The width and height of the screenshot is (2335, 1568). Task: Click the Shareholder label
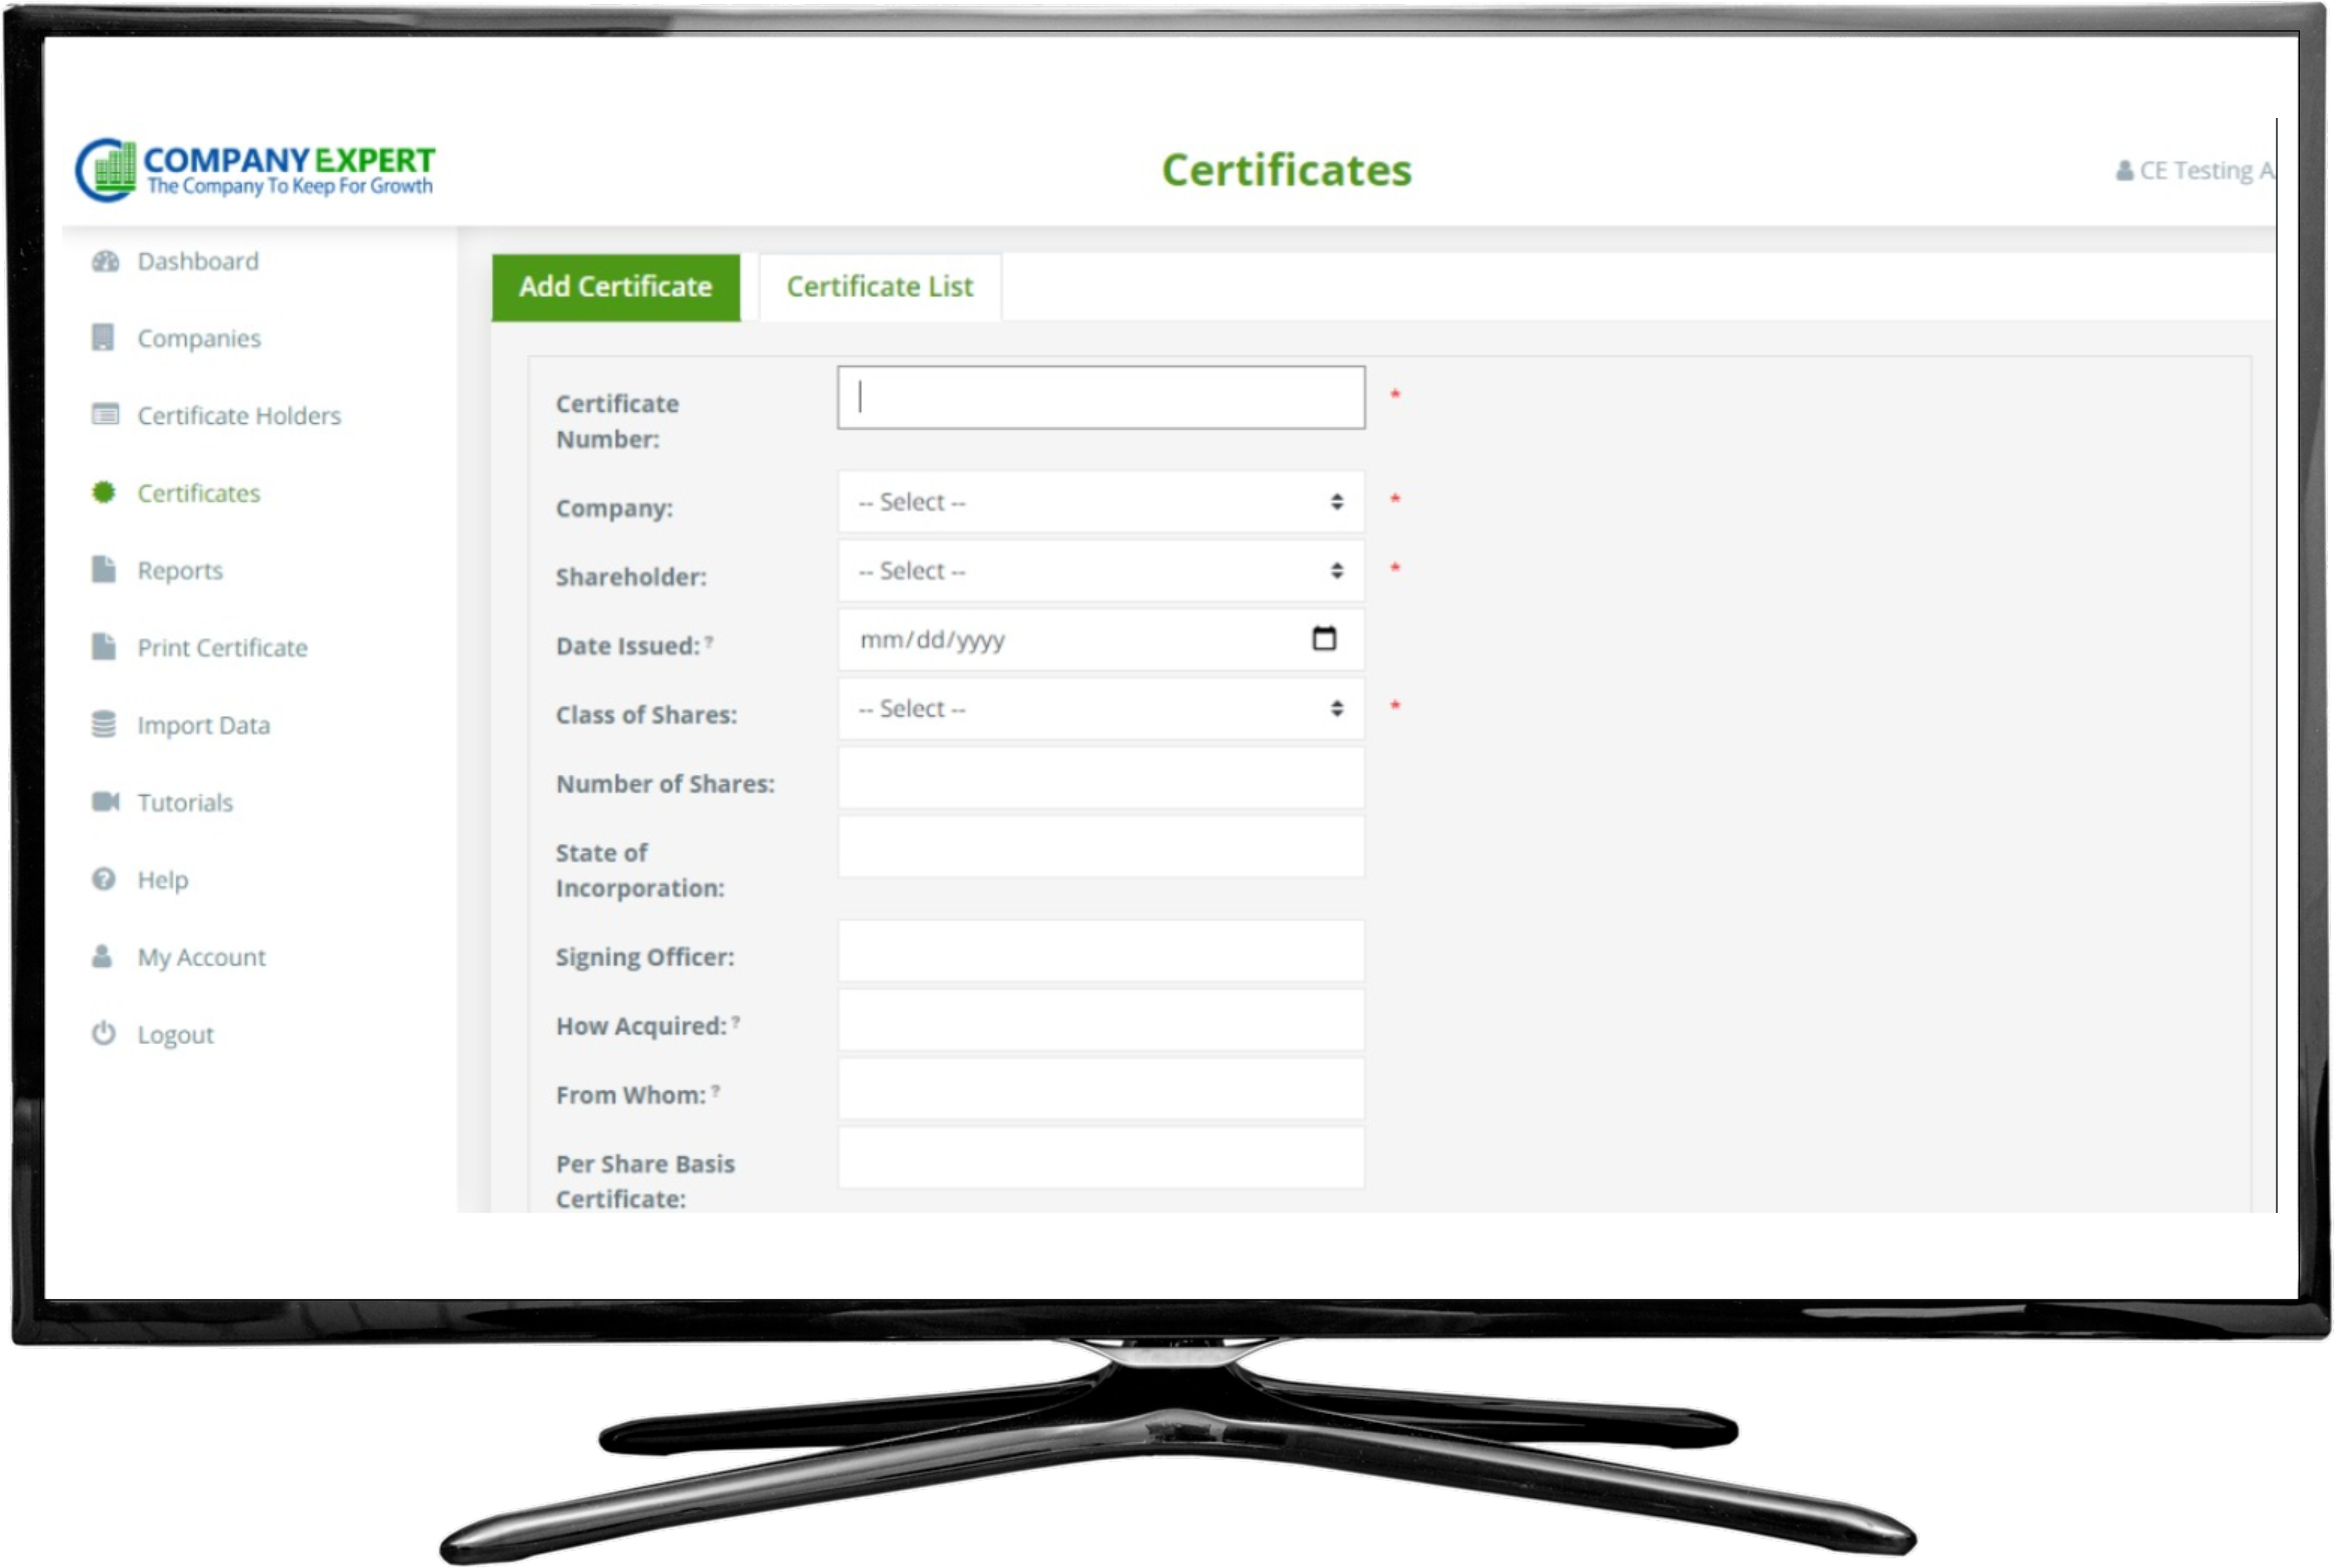tap(631, 577)
